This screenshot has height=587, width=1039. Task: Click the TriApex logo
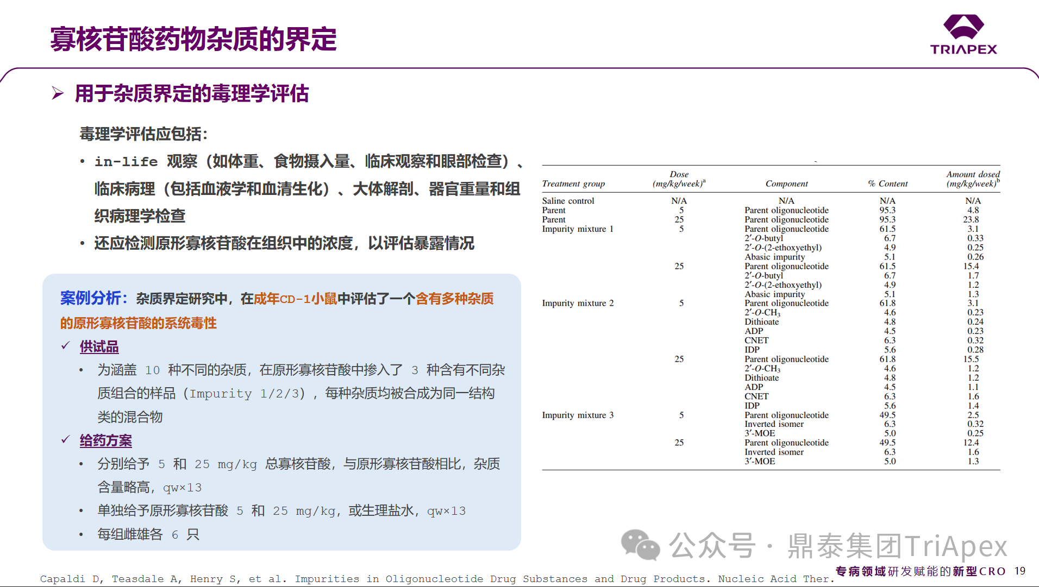[963, 35]
